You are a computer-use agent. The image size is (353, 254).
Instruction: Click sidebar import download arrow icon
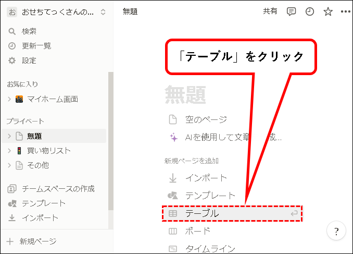[x=12, y=218]
